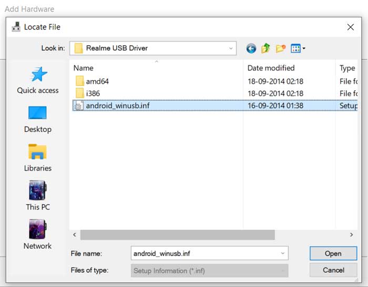The height and width of the screenshot is (287, 368).
Task: Click the Open button
Action: pyautogui.click(x=333, y=253)
